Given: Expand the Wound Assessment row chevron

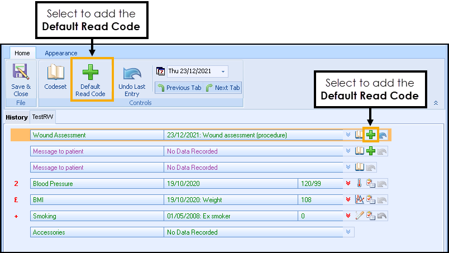Looking at the screenshot, I should [349, 135].
